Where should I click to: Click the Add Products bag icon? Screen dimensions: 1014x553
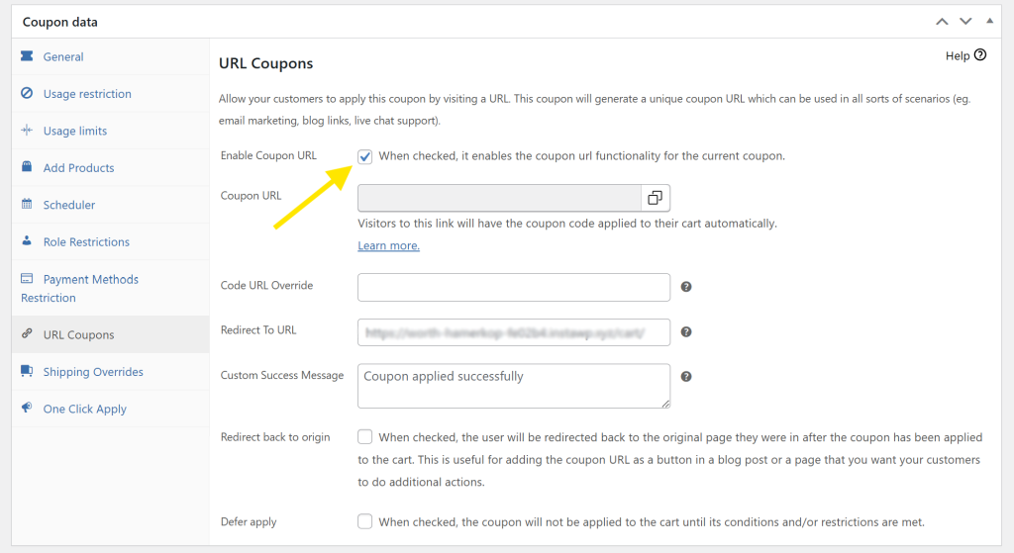[x=27, y=166]
